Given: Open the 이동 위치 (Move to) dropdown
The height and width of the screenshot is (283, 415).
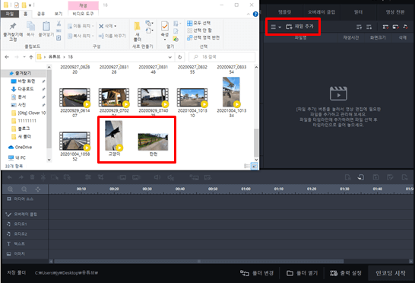Looking at the screenshot, I should point(81,26).
